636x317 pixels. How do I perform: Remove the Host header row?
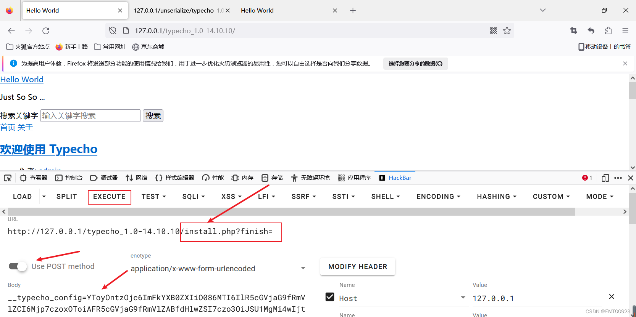tap(612, 296)
